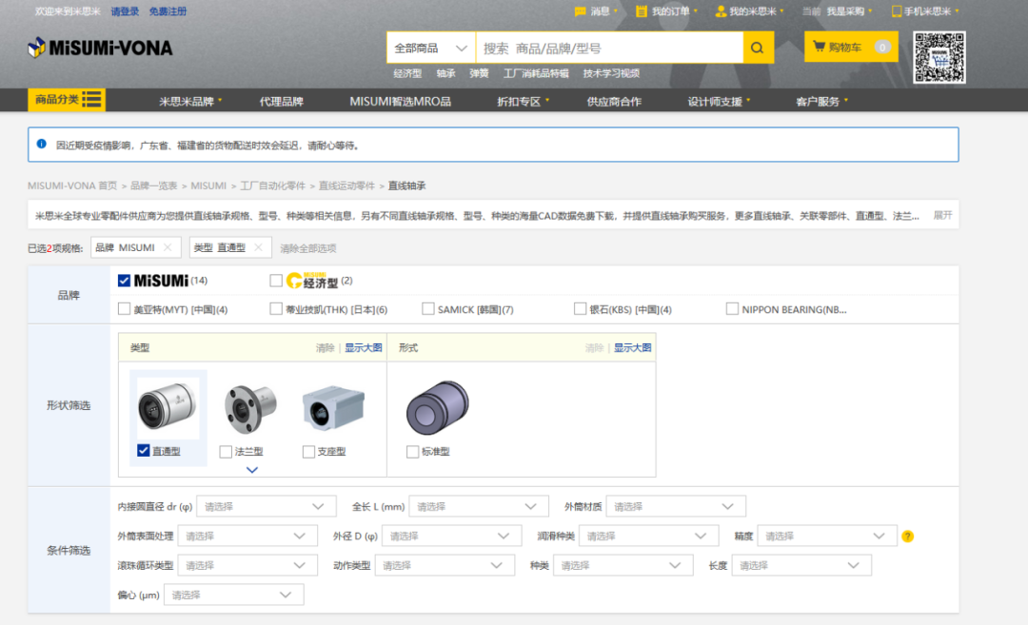Click MISUMI-VONA 首页 breadcrumb

click(72, 186)
